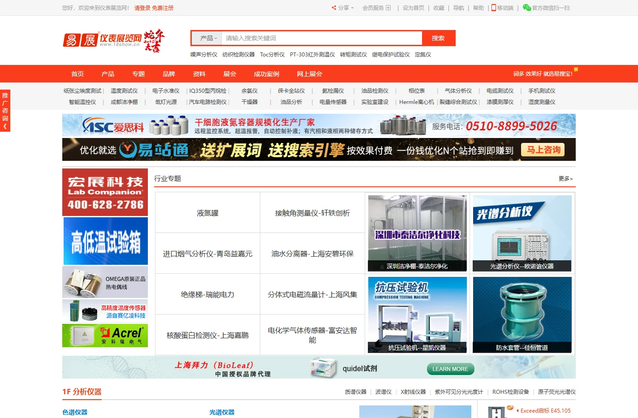
Task: Open the ASC爱思科 banner ad
Action: point(319,125)
